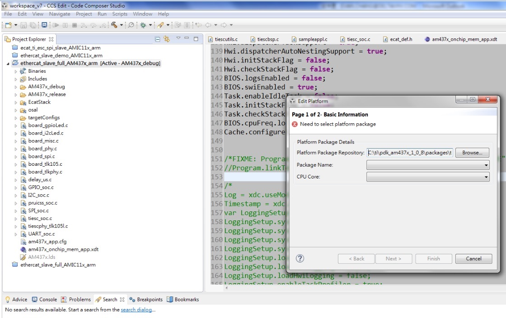Image resolution: width=506 pixels, height=318 pixels.
Task: Expand the Binaries folder node
Action: tap(16, 71)
